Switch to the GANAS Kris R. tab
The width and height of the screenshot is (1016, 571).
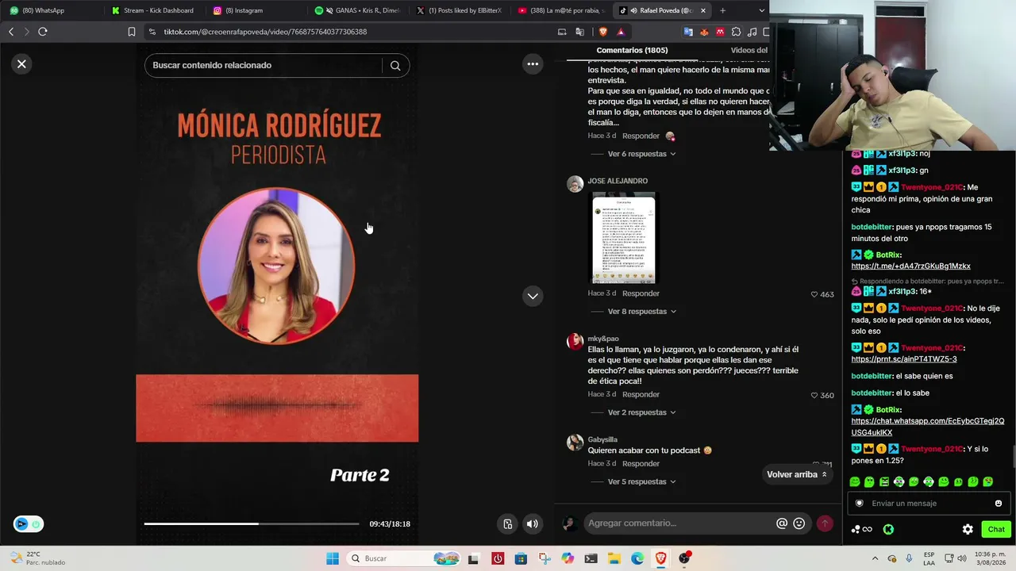point(357,10)
